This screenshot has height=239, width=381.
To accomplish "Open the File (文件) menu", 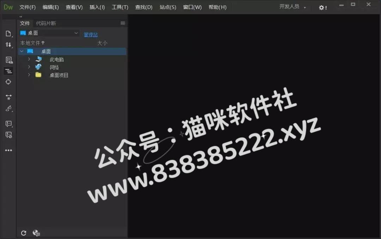I will click(28, 7).
